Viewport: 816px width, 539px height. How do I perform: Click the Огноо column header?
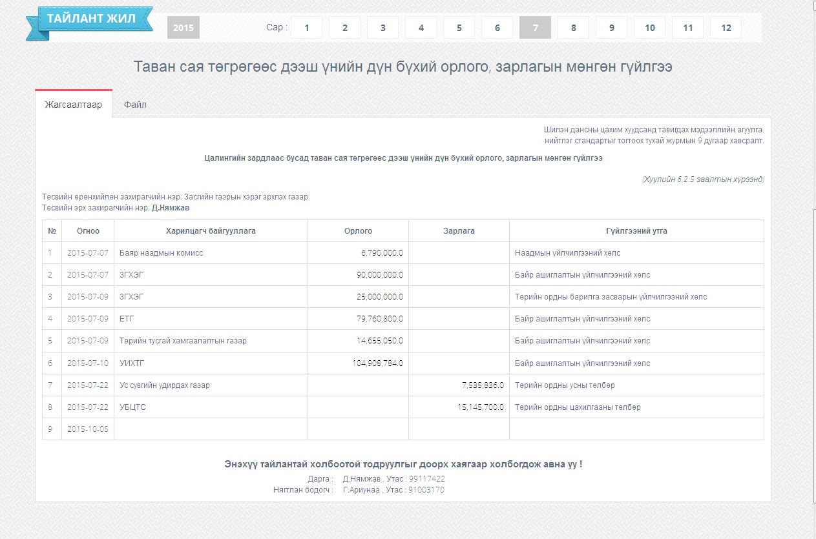coord(88,231)
